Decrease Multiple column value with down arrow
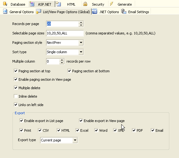The height and width of the screenshot is (158, 179). click(62, 63)
